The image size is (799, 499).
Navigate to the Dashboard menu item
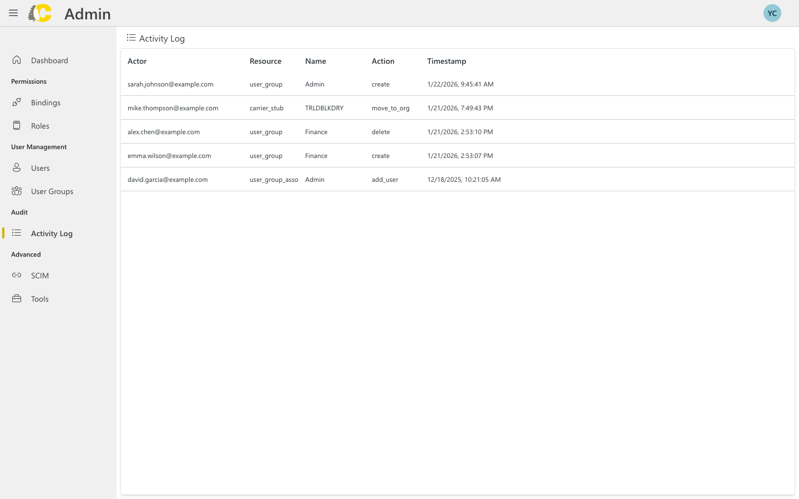coord(49,60)
